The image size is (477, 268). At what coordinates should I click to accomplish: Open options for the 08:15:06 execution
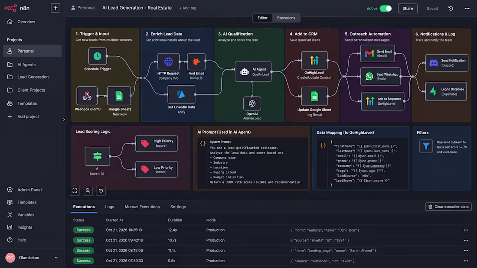(x=466, y=251)
